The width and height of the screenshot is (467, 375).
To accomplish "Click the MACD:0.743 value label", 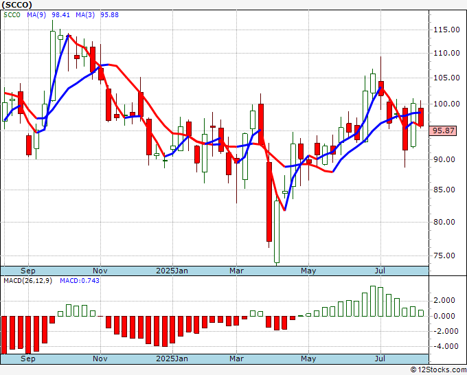I will tap(80, 281).
